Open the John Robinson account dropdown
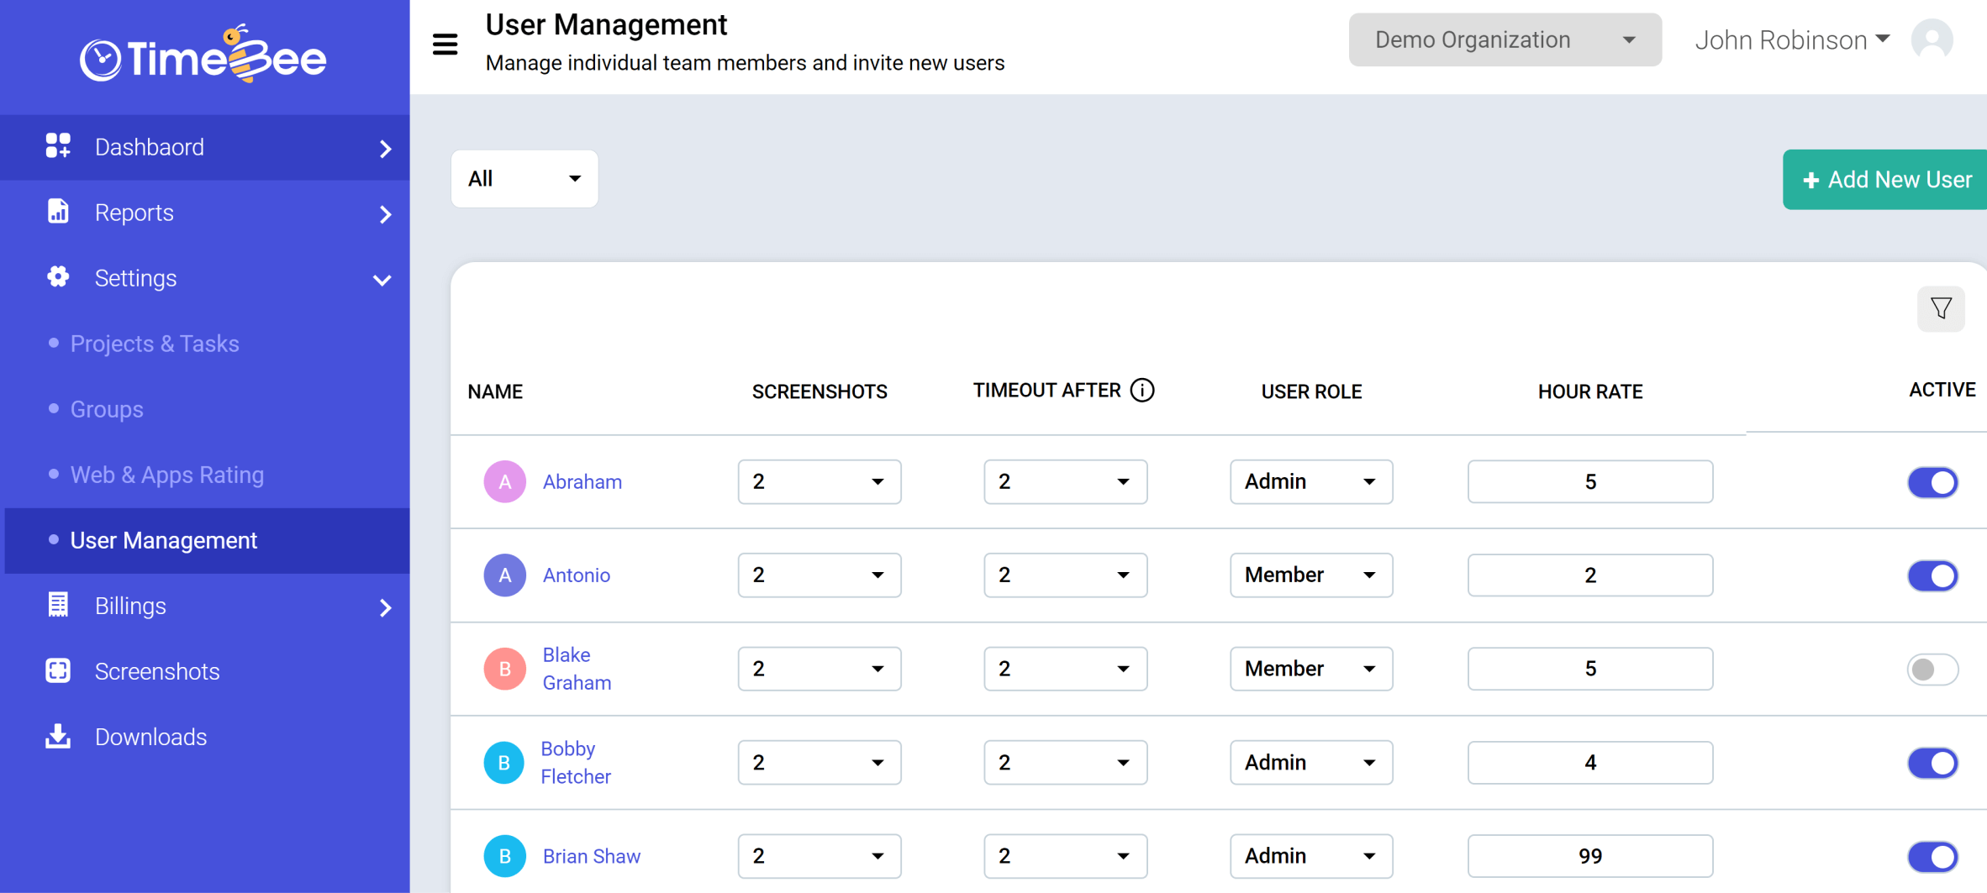Viewport: 1987px width, 893px height. (1792, 39)
